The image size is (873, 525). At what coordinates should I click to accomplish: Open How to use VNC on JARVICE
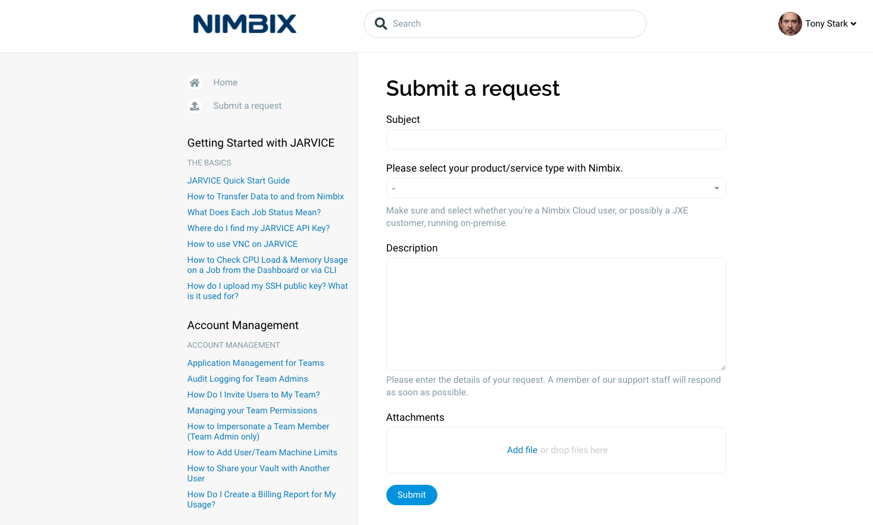[x=242, y=244]
